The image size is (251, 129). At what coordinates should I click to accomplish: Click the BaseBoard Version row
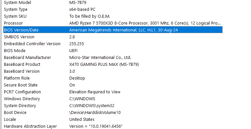pos(113,71)
